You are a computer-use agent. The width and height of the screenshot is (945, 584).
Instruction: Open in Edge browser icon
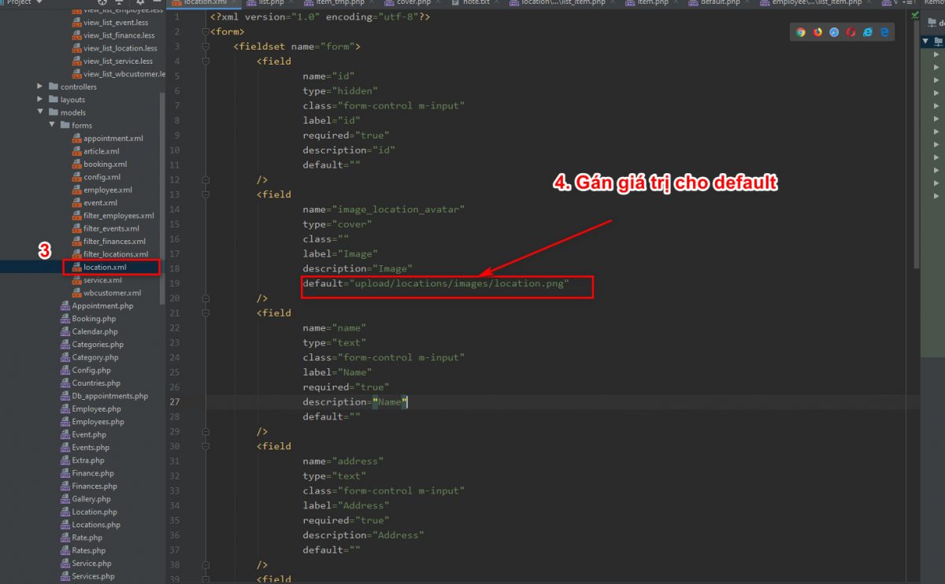884,32
